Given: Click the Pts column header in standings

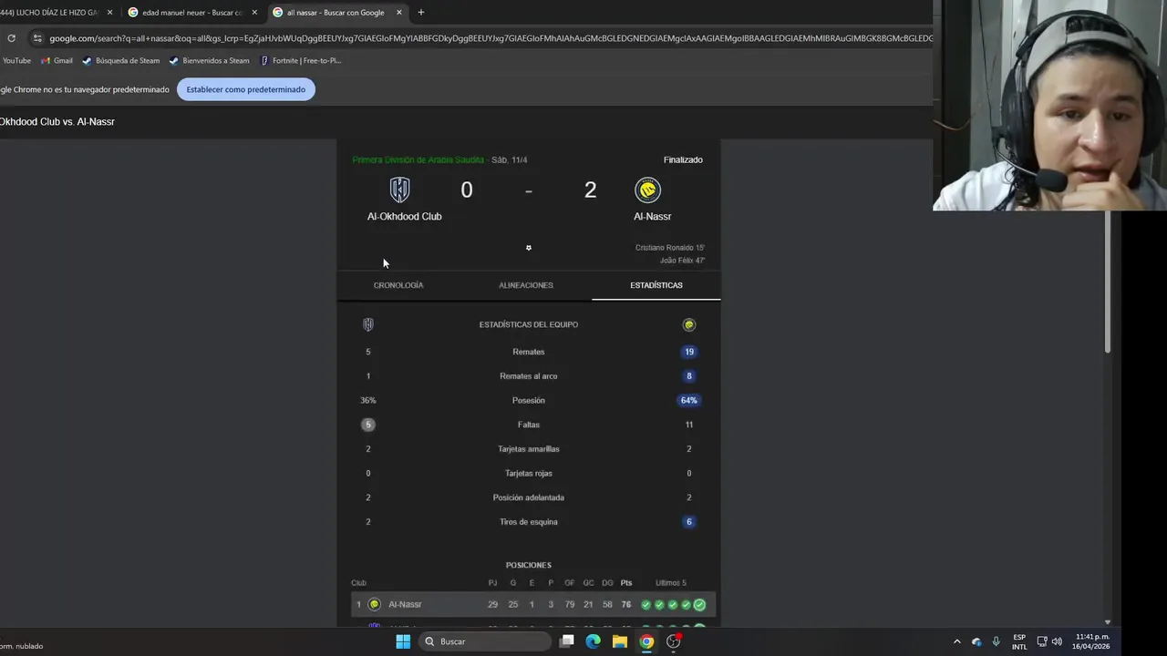Looking at the screenshot, I should [x=626, y=583].
